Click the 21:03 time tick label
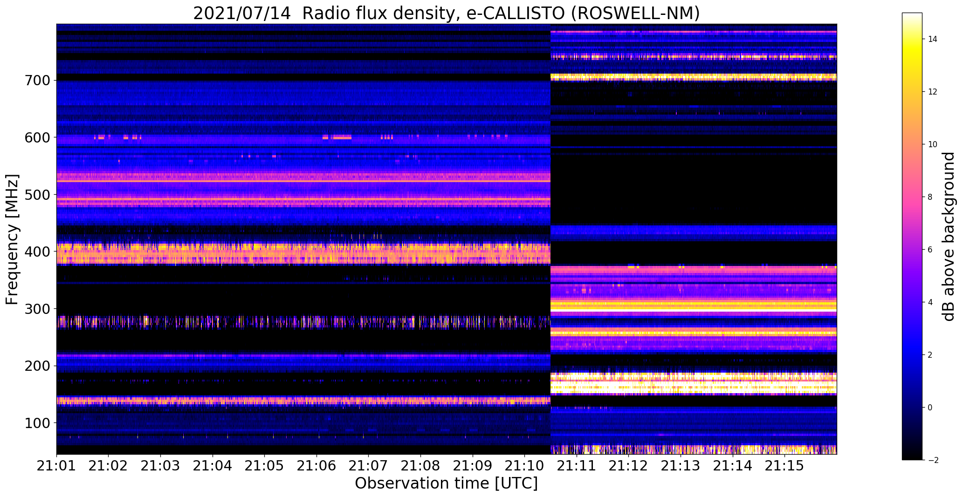 click(x=161, y=465)
